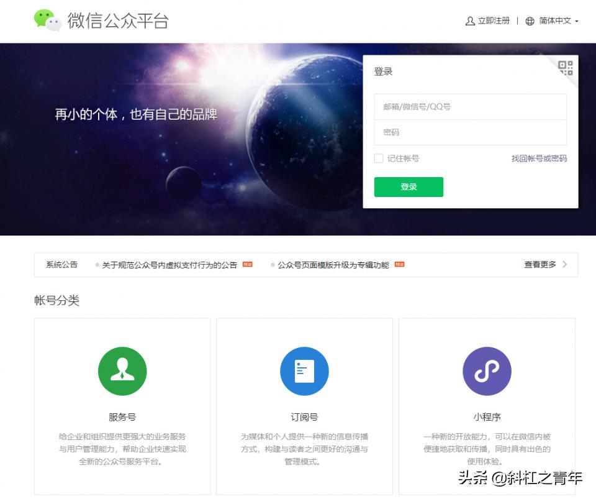Select the green 服务号 service account icon
The height and width of the screenshot is (499, 596).
122,370
